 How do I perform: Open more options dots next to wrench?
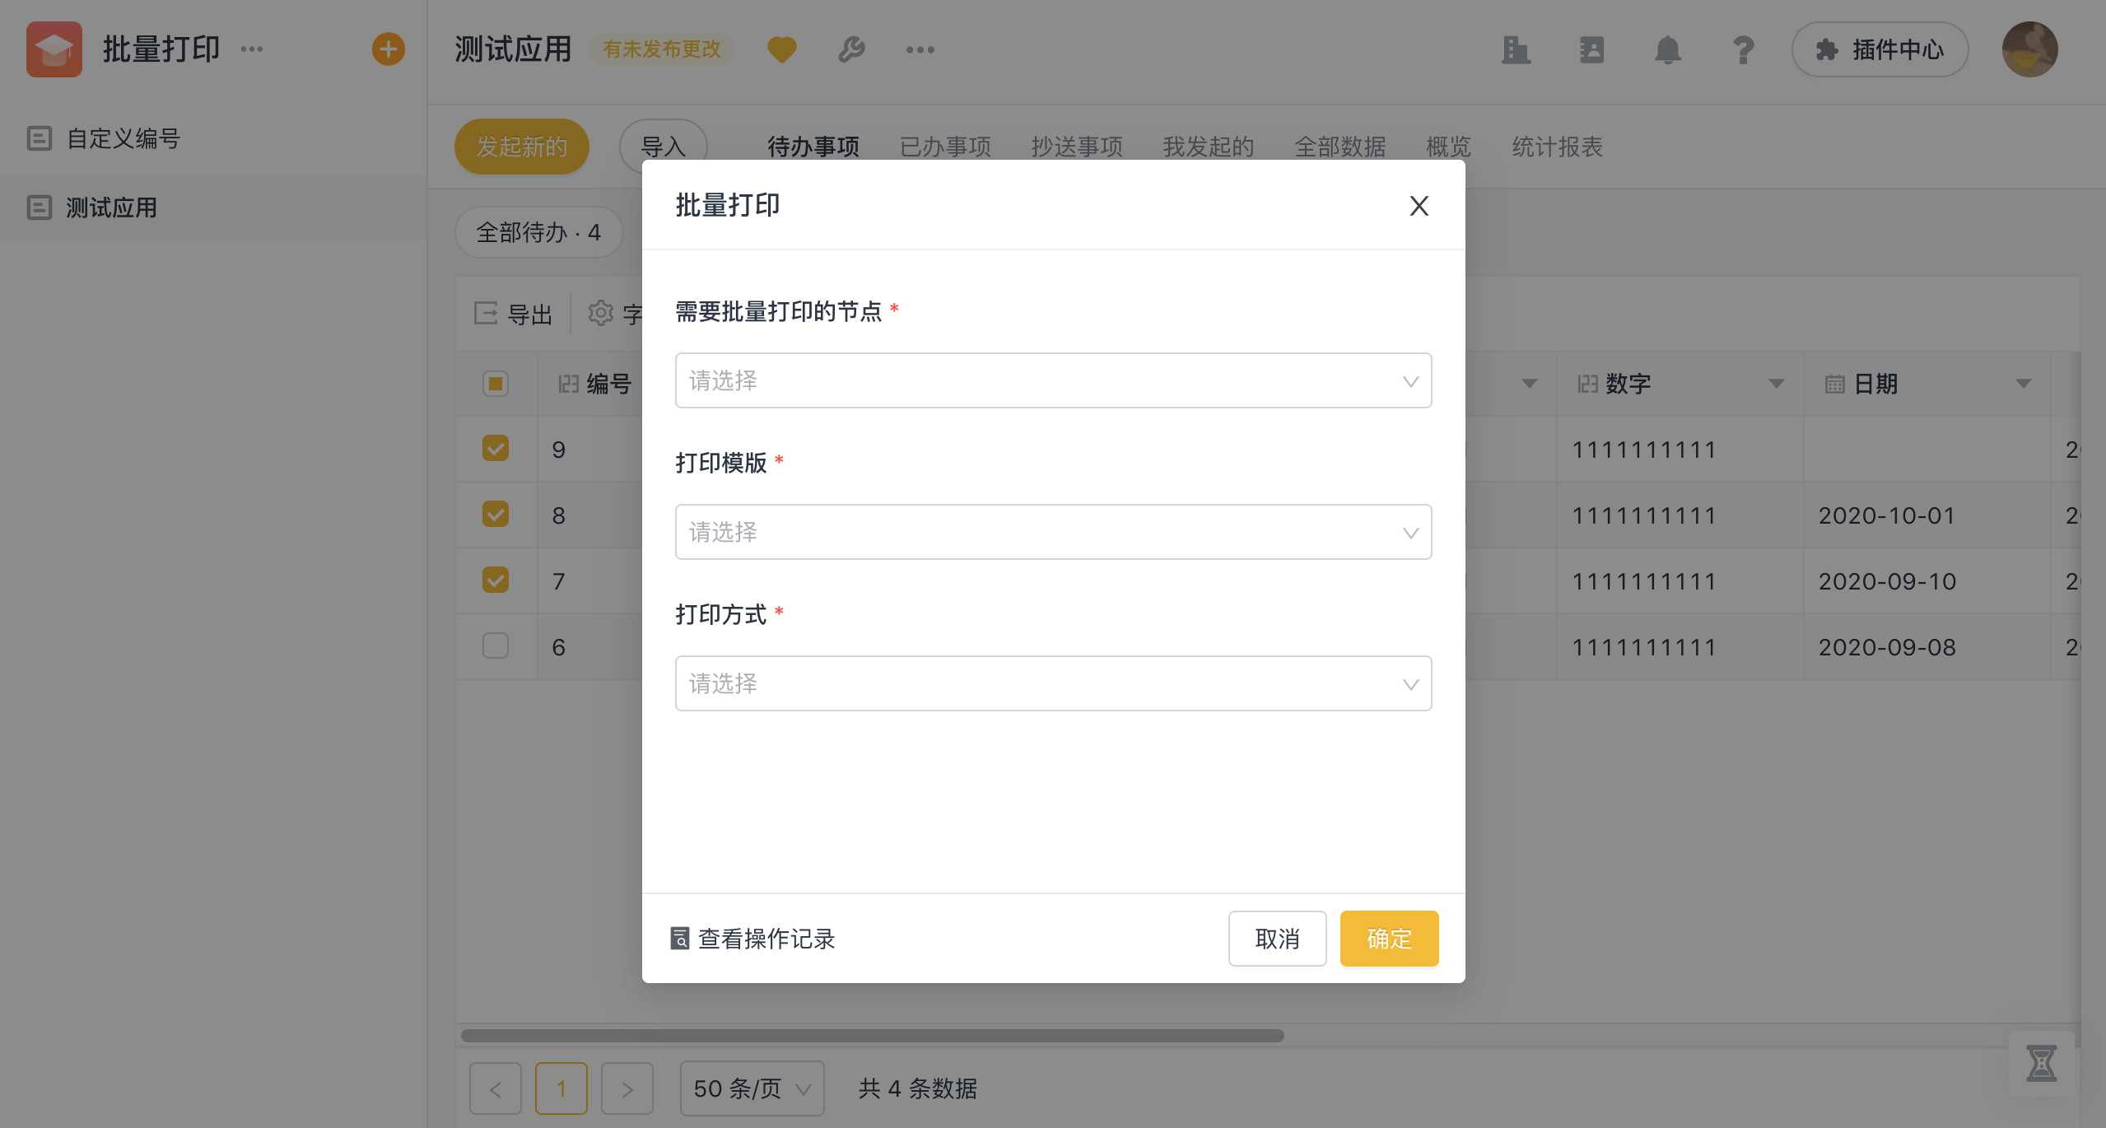[920, 50]
